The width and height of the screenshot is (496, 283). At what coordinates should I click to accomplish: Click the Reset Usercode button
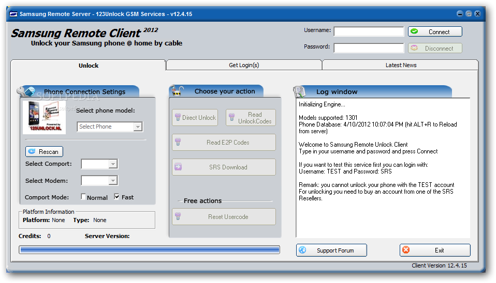click(224, 216)
